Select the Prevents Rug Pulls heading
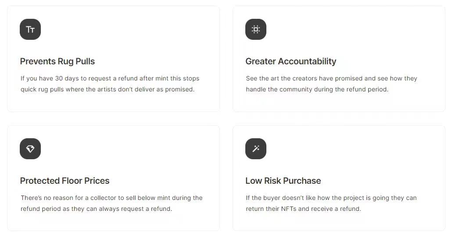The height and width of the screenshot is (238, 452). (57, 61)
